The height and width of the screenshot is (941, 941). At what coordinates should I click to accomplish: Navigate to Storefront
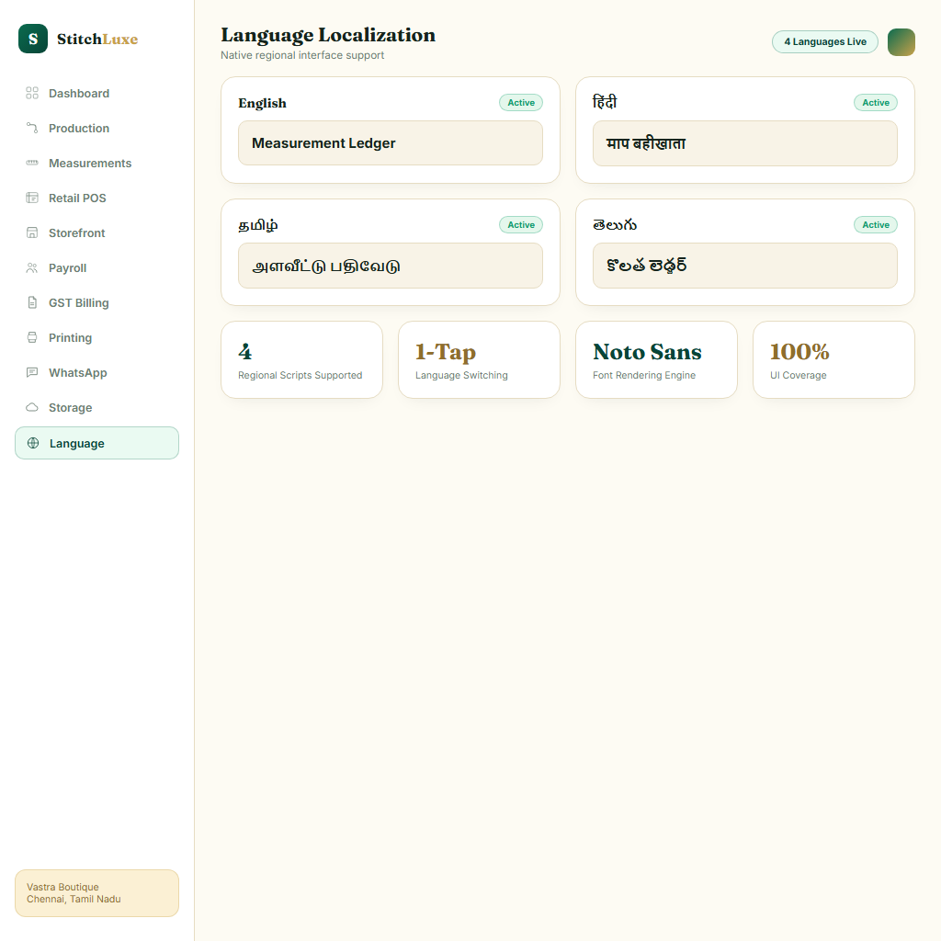pos(96,232)
